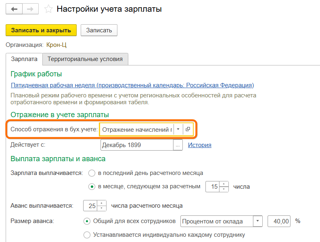Image resolution: width=320 pixels, height=242 pixels.
Task: Click 'Отражение в учете зарплаты' heading
Action: 60,114
